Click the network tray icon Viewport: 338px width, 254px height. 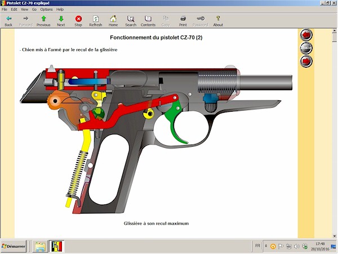coord(289,246)
